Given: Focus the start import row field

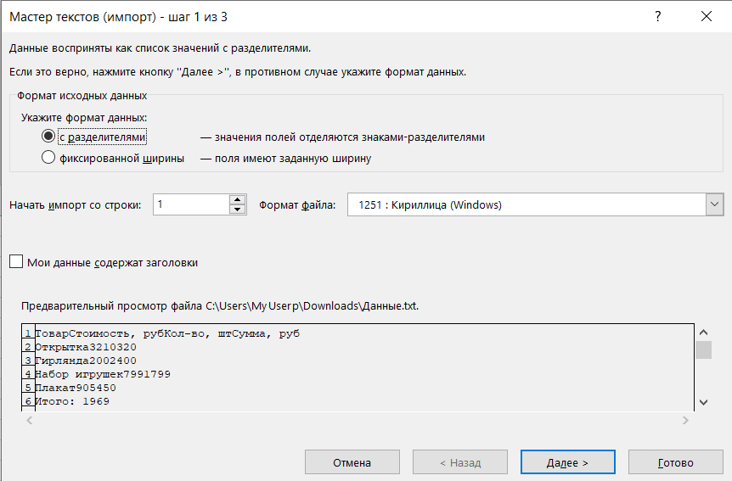Looking at the screenshot, I should click(191, 204).
